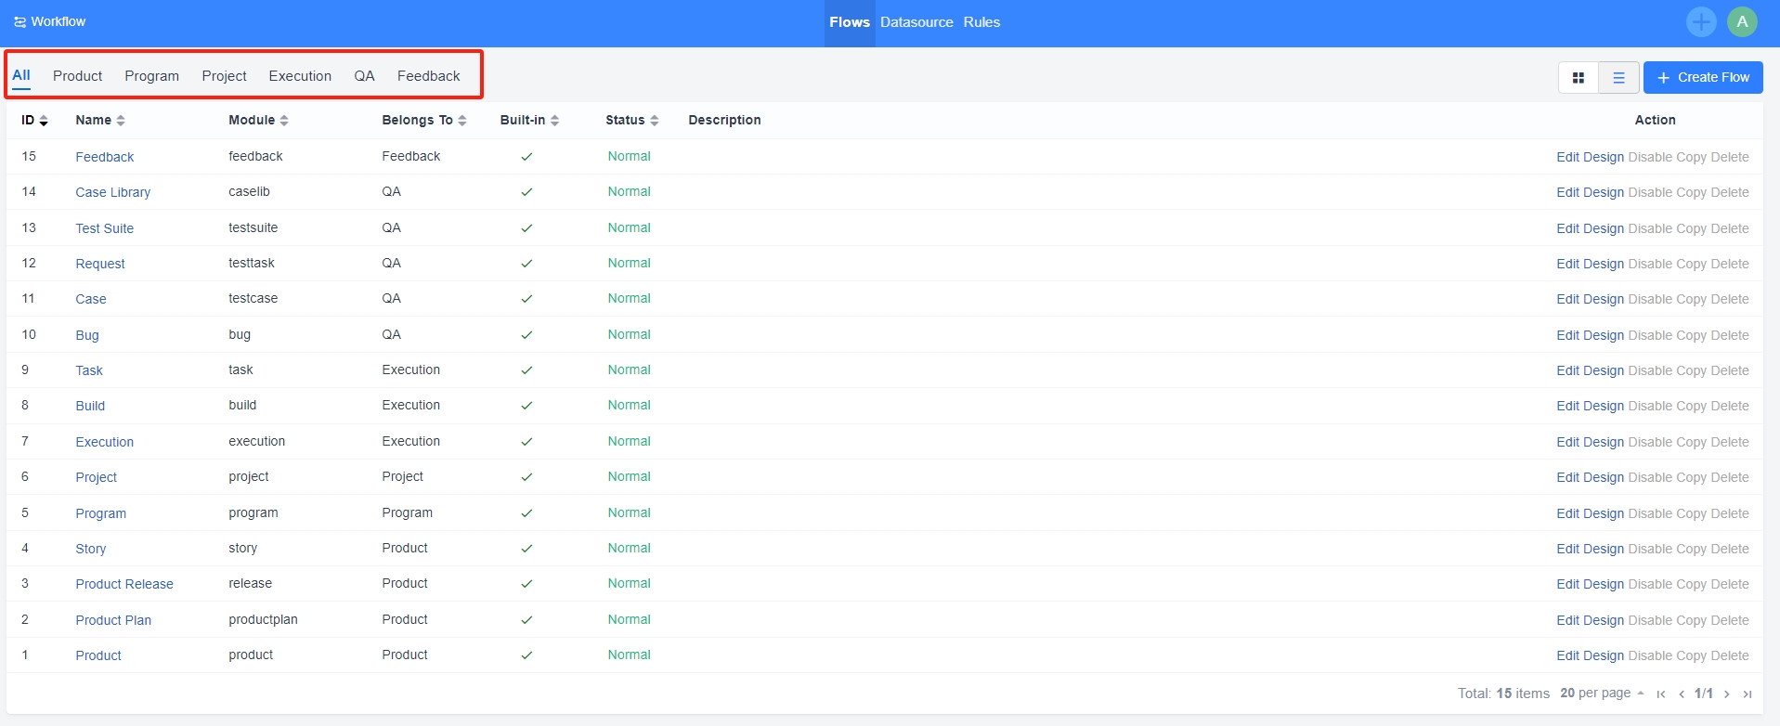1780x726 pixels.
Task: Sort by the Belongs To column
Action: click(423, 121)
